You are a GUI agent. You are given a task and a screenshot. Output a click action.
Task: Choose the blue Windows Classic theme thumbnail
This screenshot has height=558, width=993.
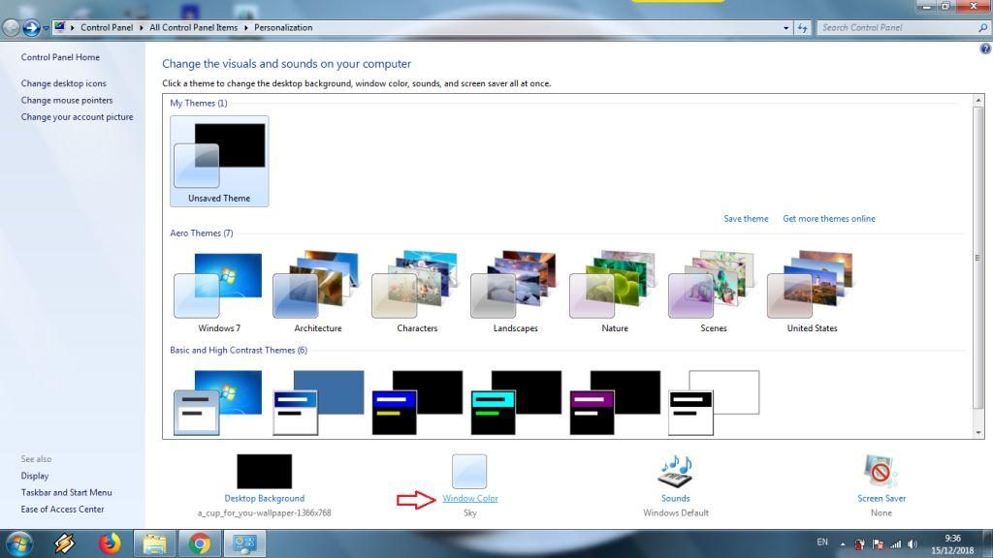pyautogui.click(x=318, y=402)
